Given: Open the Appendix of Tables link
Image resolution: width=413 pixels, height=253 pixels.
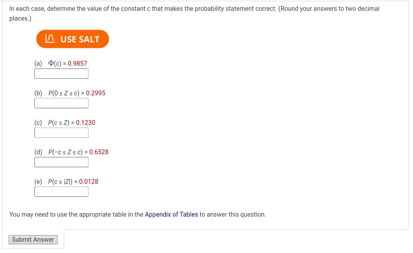Looking at the screenshot, I should coord(171,214).
